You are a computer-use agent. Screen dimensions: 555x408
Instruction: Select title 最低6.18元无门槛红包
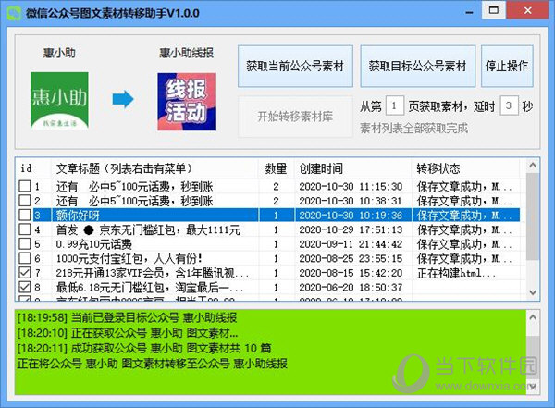tap(149, 288)
